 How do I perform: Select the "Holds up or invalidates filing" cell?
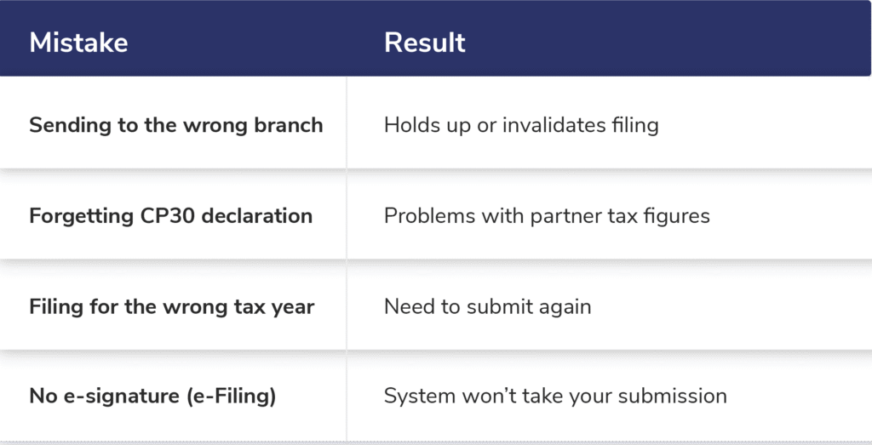[x=521, y=125]
